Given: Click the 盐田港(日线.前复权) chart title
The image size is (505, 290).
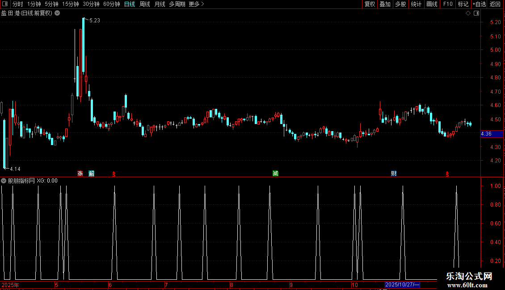Looking at the screenshot, I should (27, 13).
